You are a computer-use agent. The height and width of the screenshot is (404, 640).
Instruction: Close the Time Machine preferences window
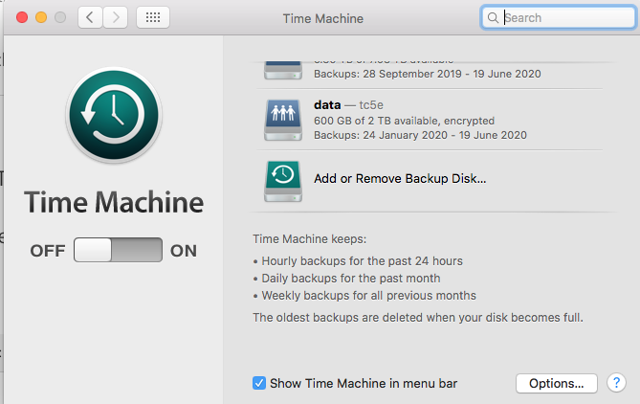tap(22, 17)
